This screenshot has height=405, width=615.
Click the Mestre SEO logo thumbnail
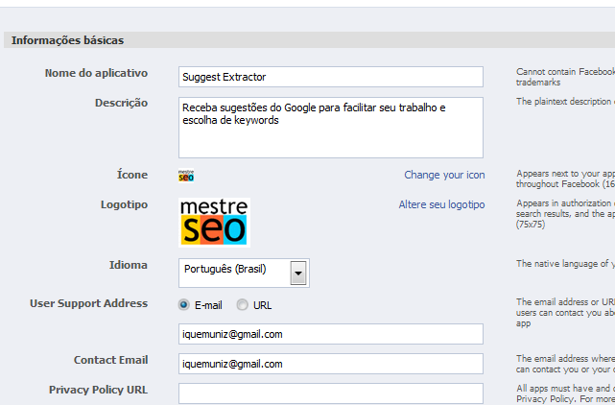pyautogui.click(x=214, y=222)
